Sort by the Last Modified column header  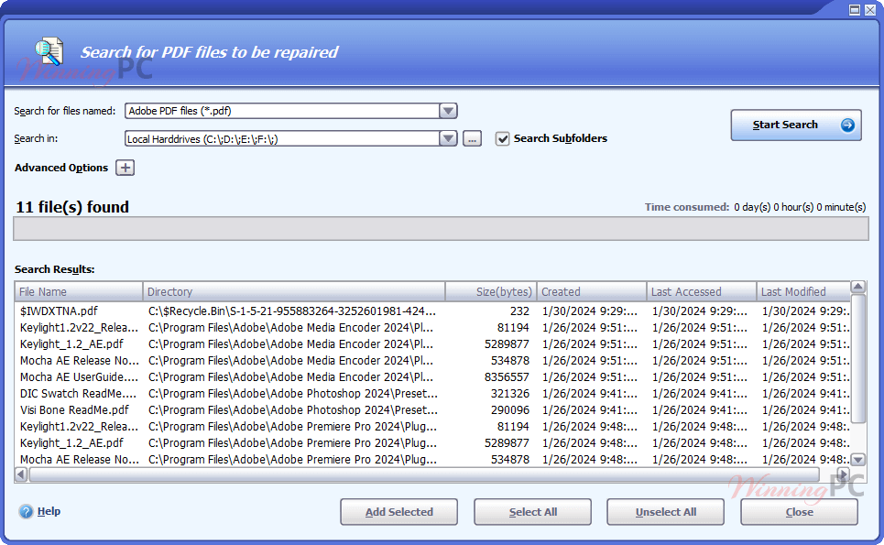point(803,291)
